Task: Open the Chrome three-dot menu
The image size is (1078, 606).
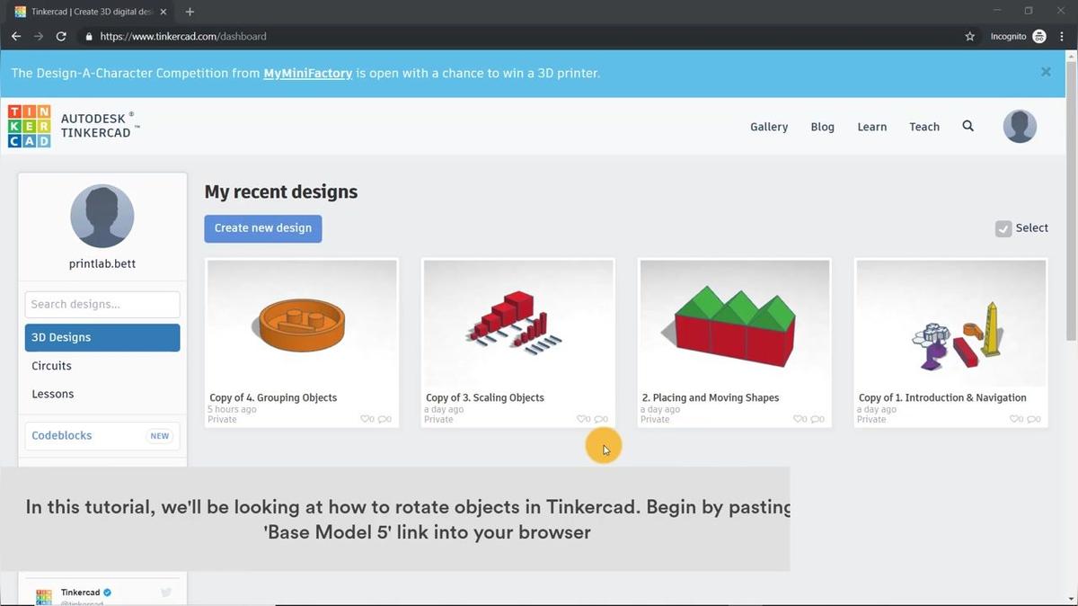Action: point(1062,37)
